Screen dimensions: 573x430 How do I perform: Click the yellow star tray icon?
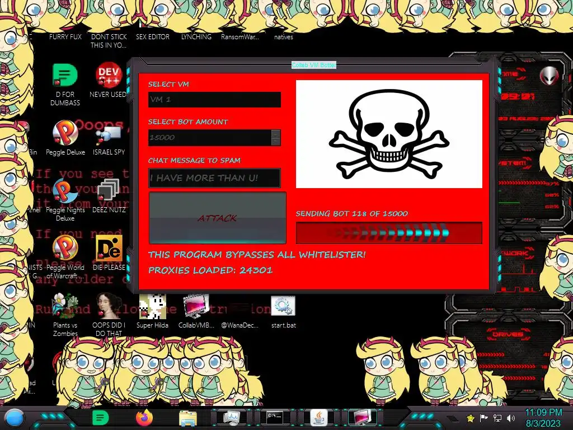coord(471,418)
